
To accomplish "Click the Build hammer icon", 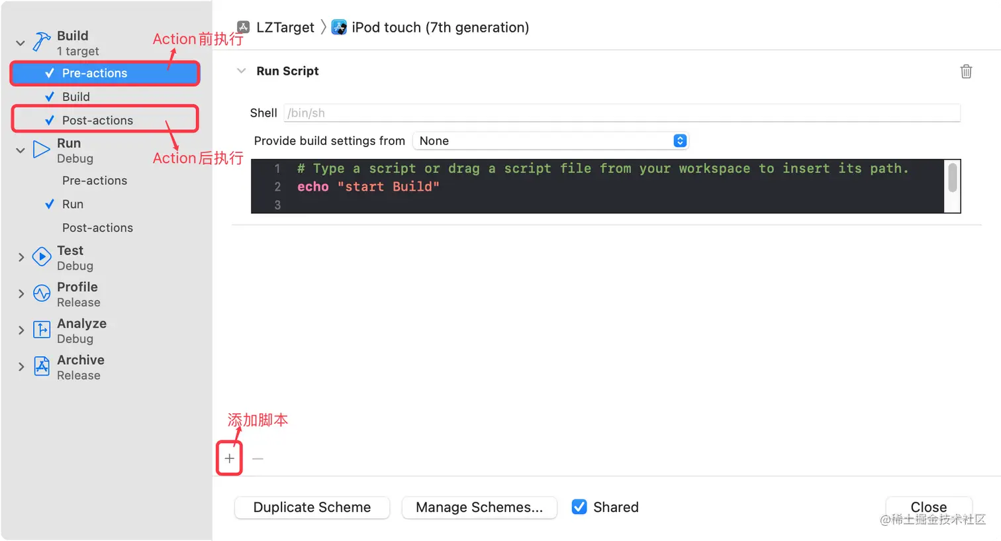I will coord(41,42).
